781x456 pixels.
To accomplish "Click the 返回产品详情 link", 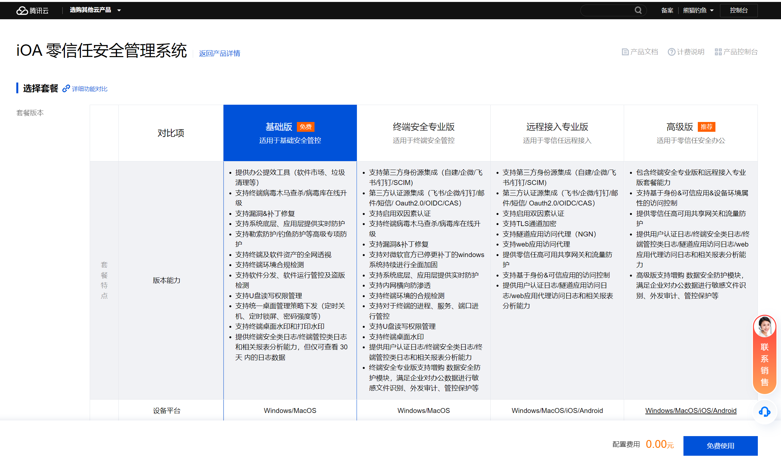I will [x=220, y=53].
